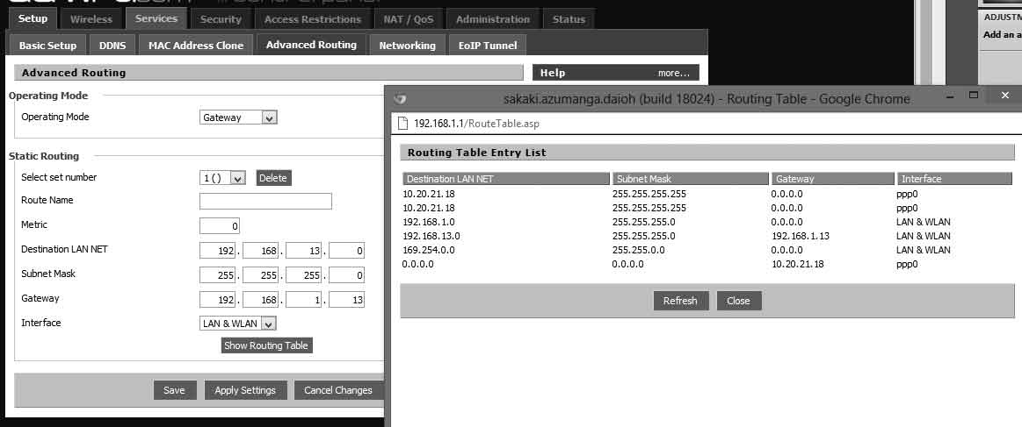Go to the DDNS sub-tab

click(x=112, y=45)
